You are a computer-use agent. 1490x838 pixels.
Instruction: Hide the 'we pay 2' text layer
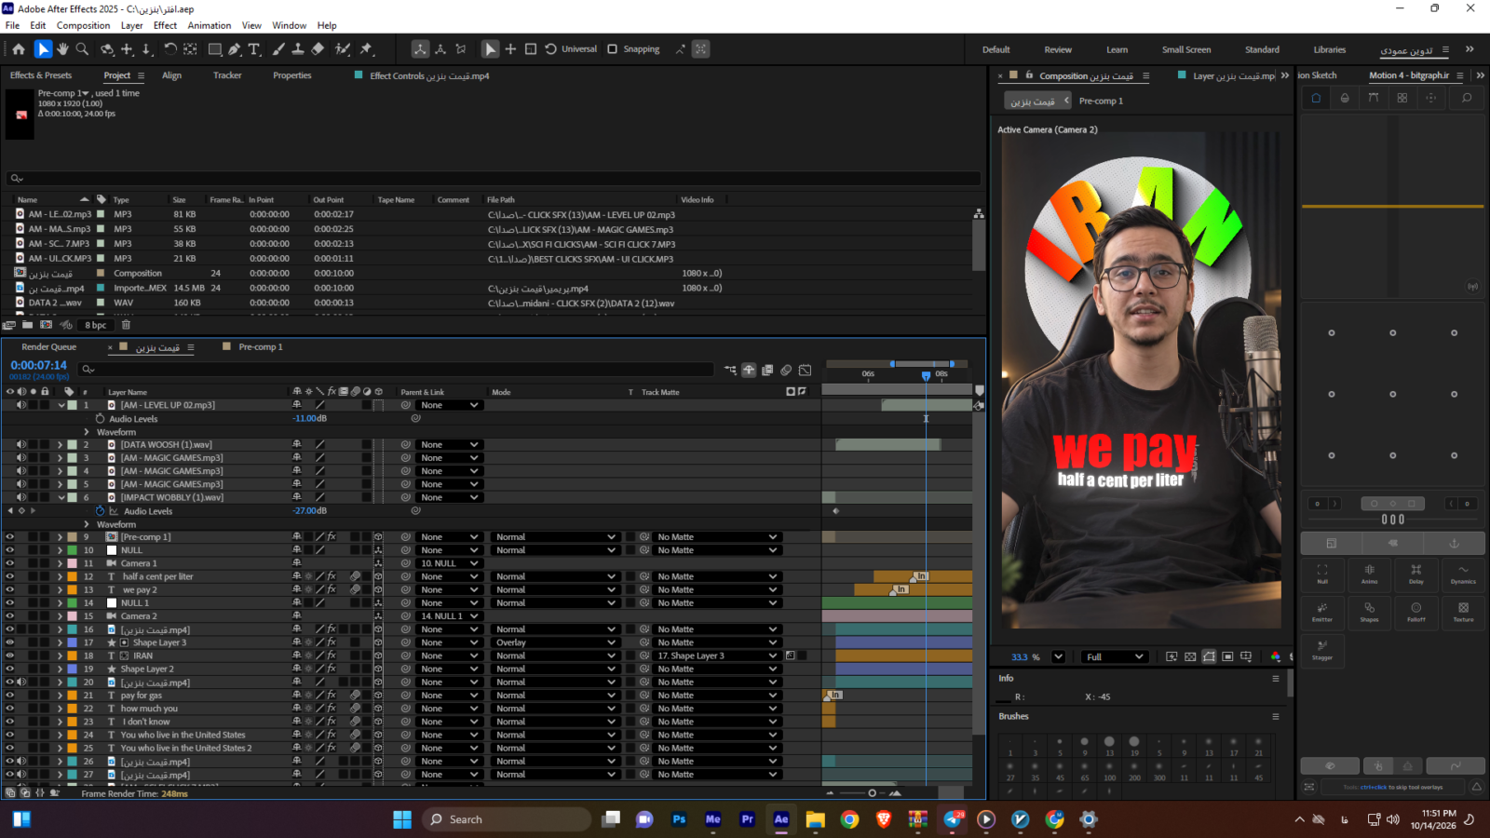click(x=10, y=589)
